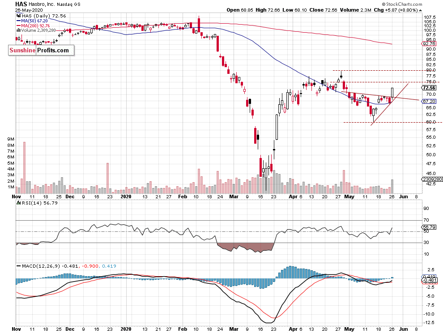The image size is (443, 333).
Task: Click the Jun label on price chart axis
Action: (x=404, y=196)
